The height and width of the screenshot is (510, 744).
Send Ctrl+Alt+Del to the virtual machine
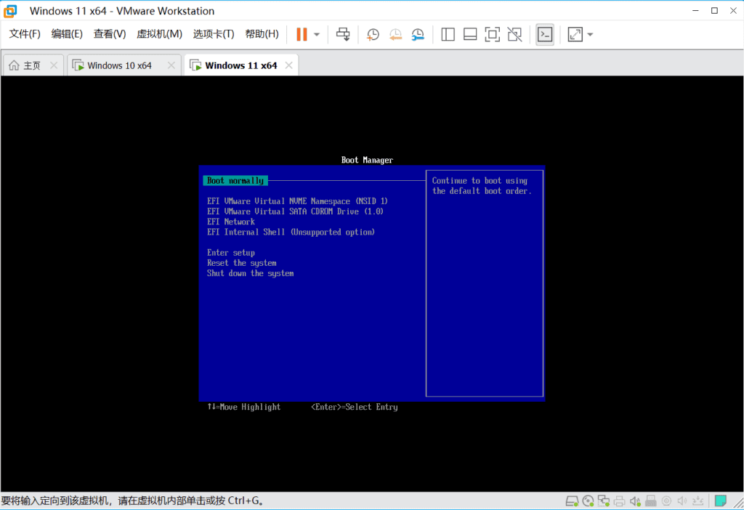coord(344,34)
